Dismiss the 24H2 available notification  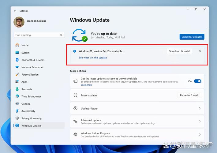(x=200, y=51)
